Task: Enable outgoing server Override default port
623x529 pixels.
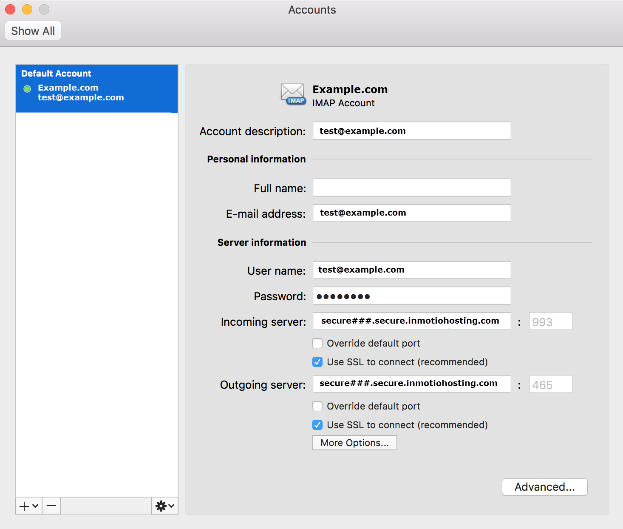Action: point(317,406)
